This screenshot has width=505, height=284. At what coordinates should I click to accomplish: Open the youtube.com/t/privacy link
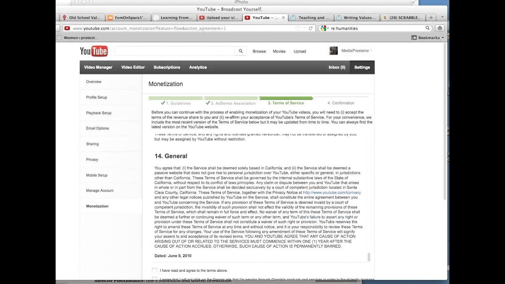click(x=332, y=192)
